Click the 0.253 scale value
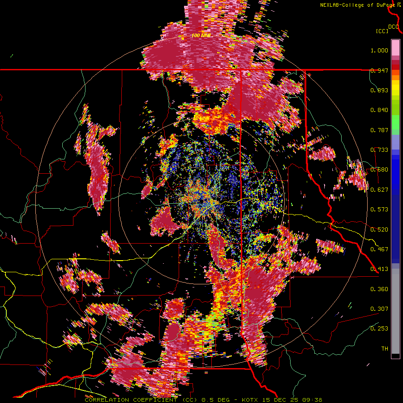This screenshot has height=403, width=403. (x=379, y=329)
